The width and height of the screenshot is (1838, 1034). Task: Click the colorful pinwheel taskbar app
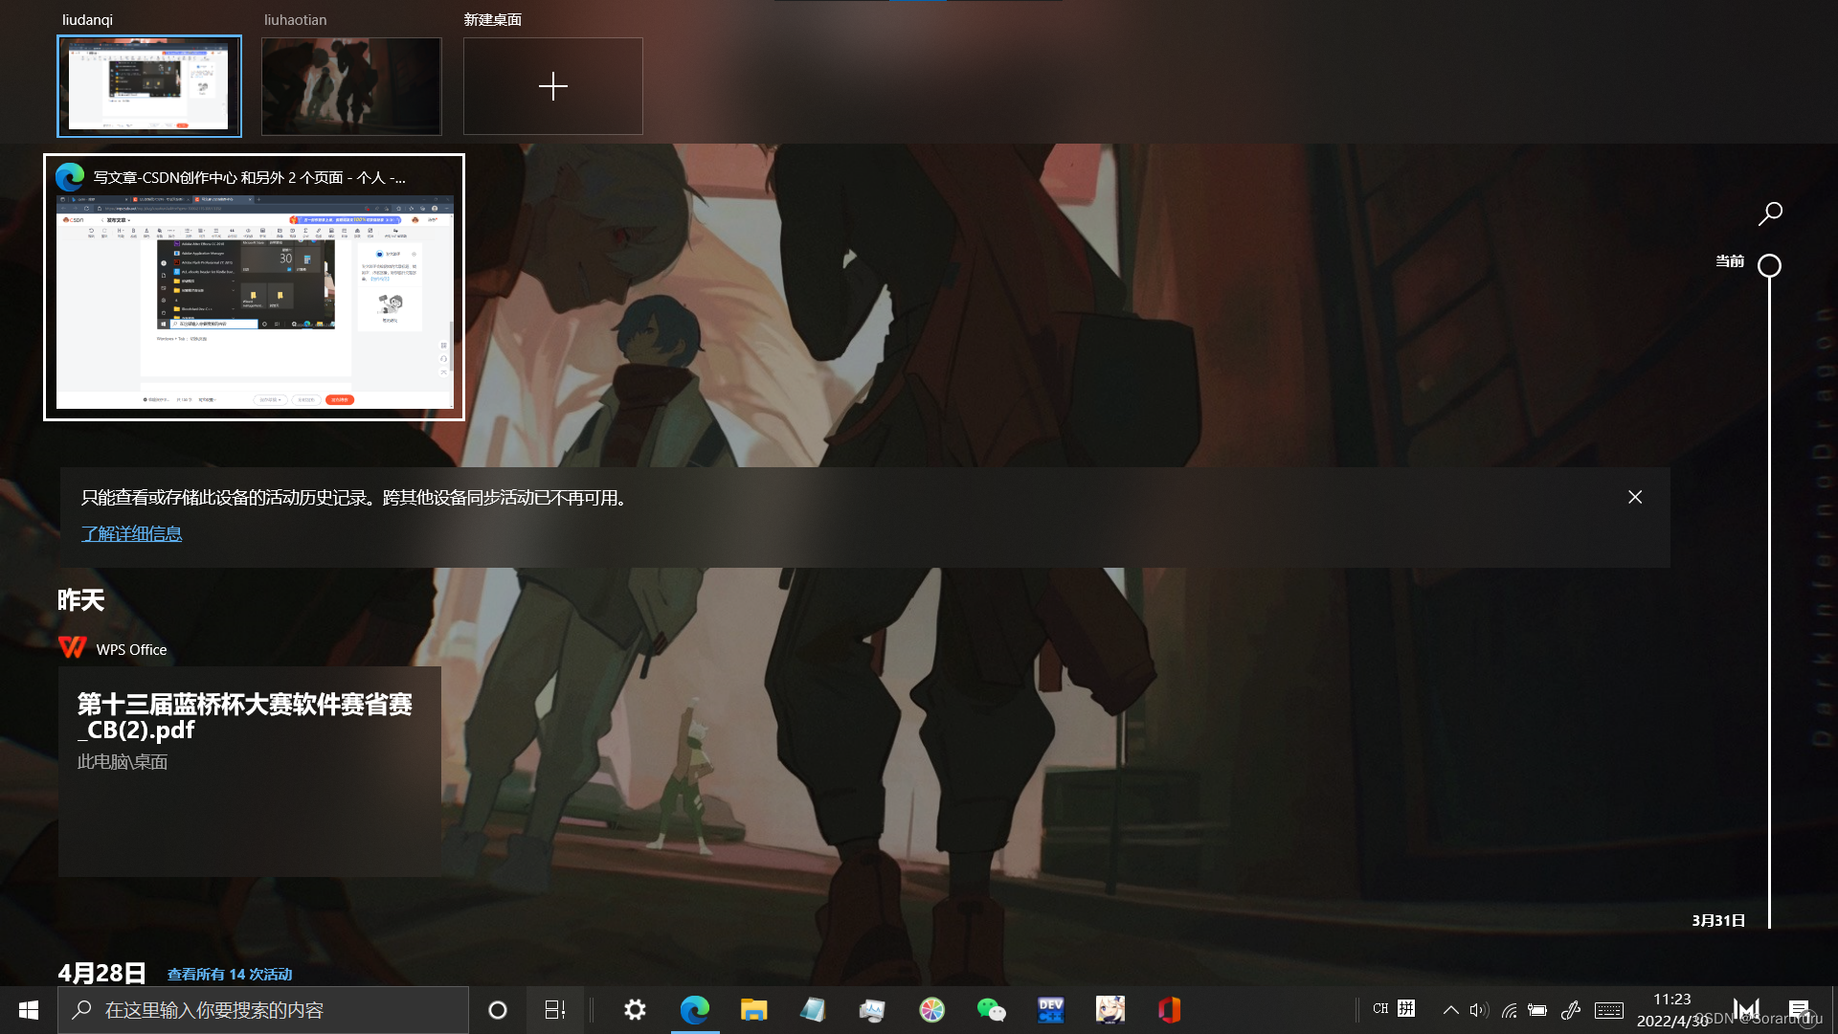pos(931,1010)
